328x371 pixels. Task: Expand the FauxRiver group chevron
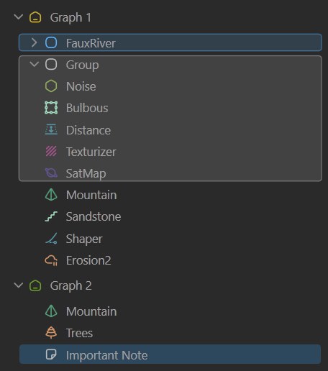pyautogui.click(x=35, y=43)
